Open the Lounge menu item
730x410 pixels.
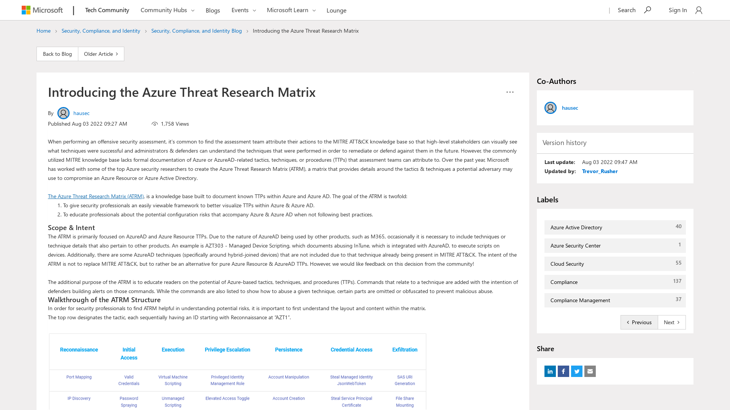click(336, 10)
